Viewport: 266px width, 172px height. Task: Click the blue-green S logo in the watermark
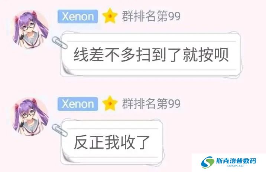click(x=207, y=162)
